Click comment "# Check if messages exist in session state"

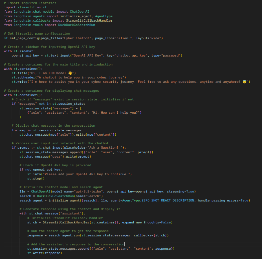pyautogui.click(x=73, y=99)
